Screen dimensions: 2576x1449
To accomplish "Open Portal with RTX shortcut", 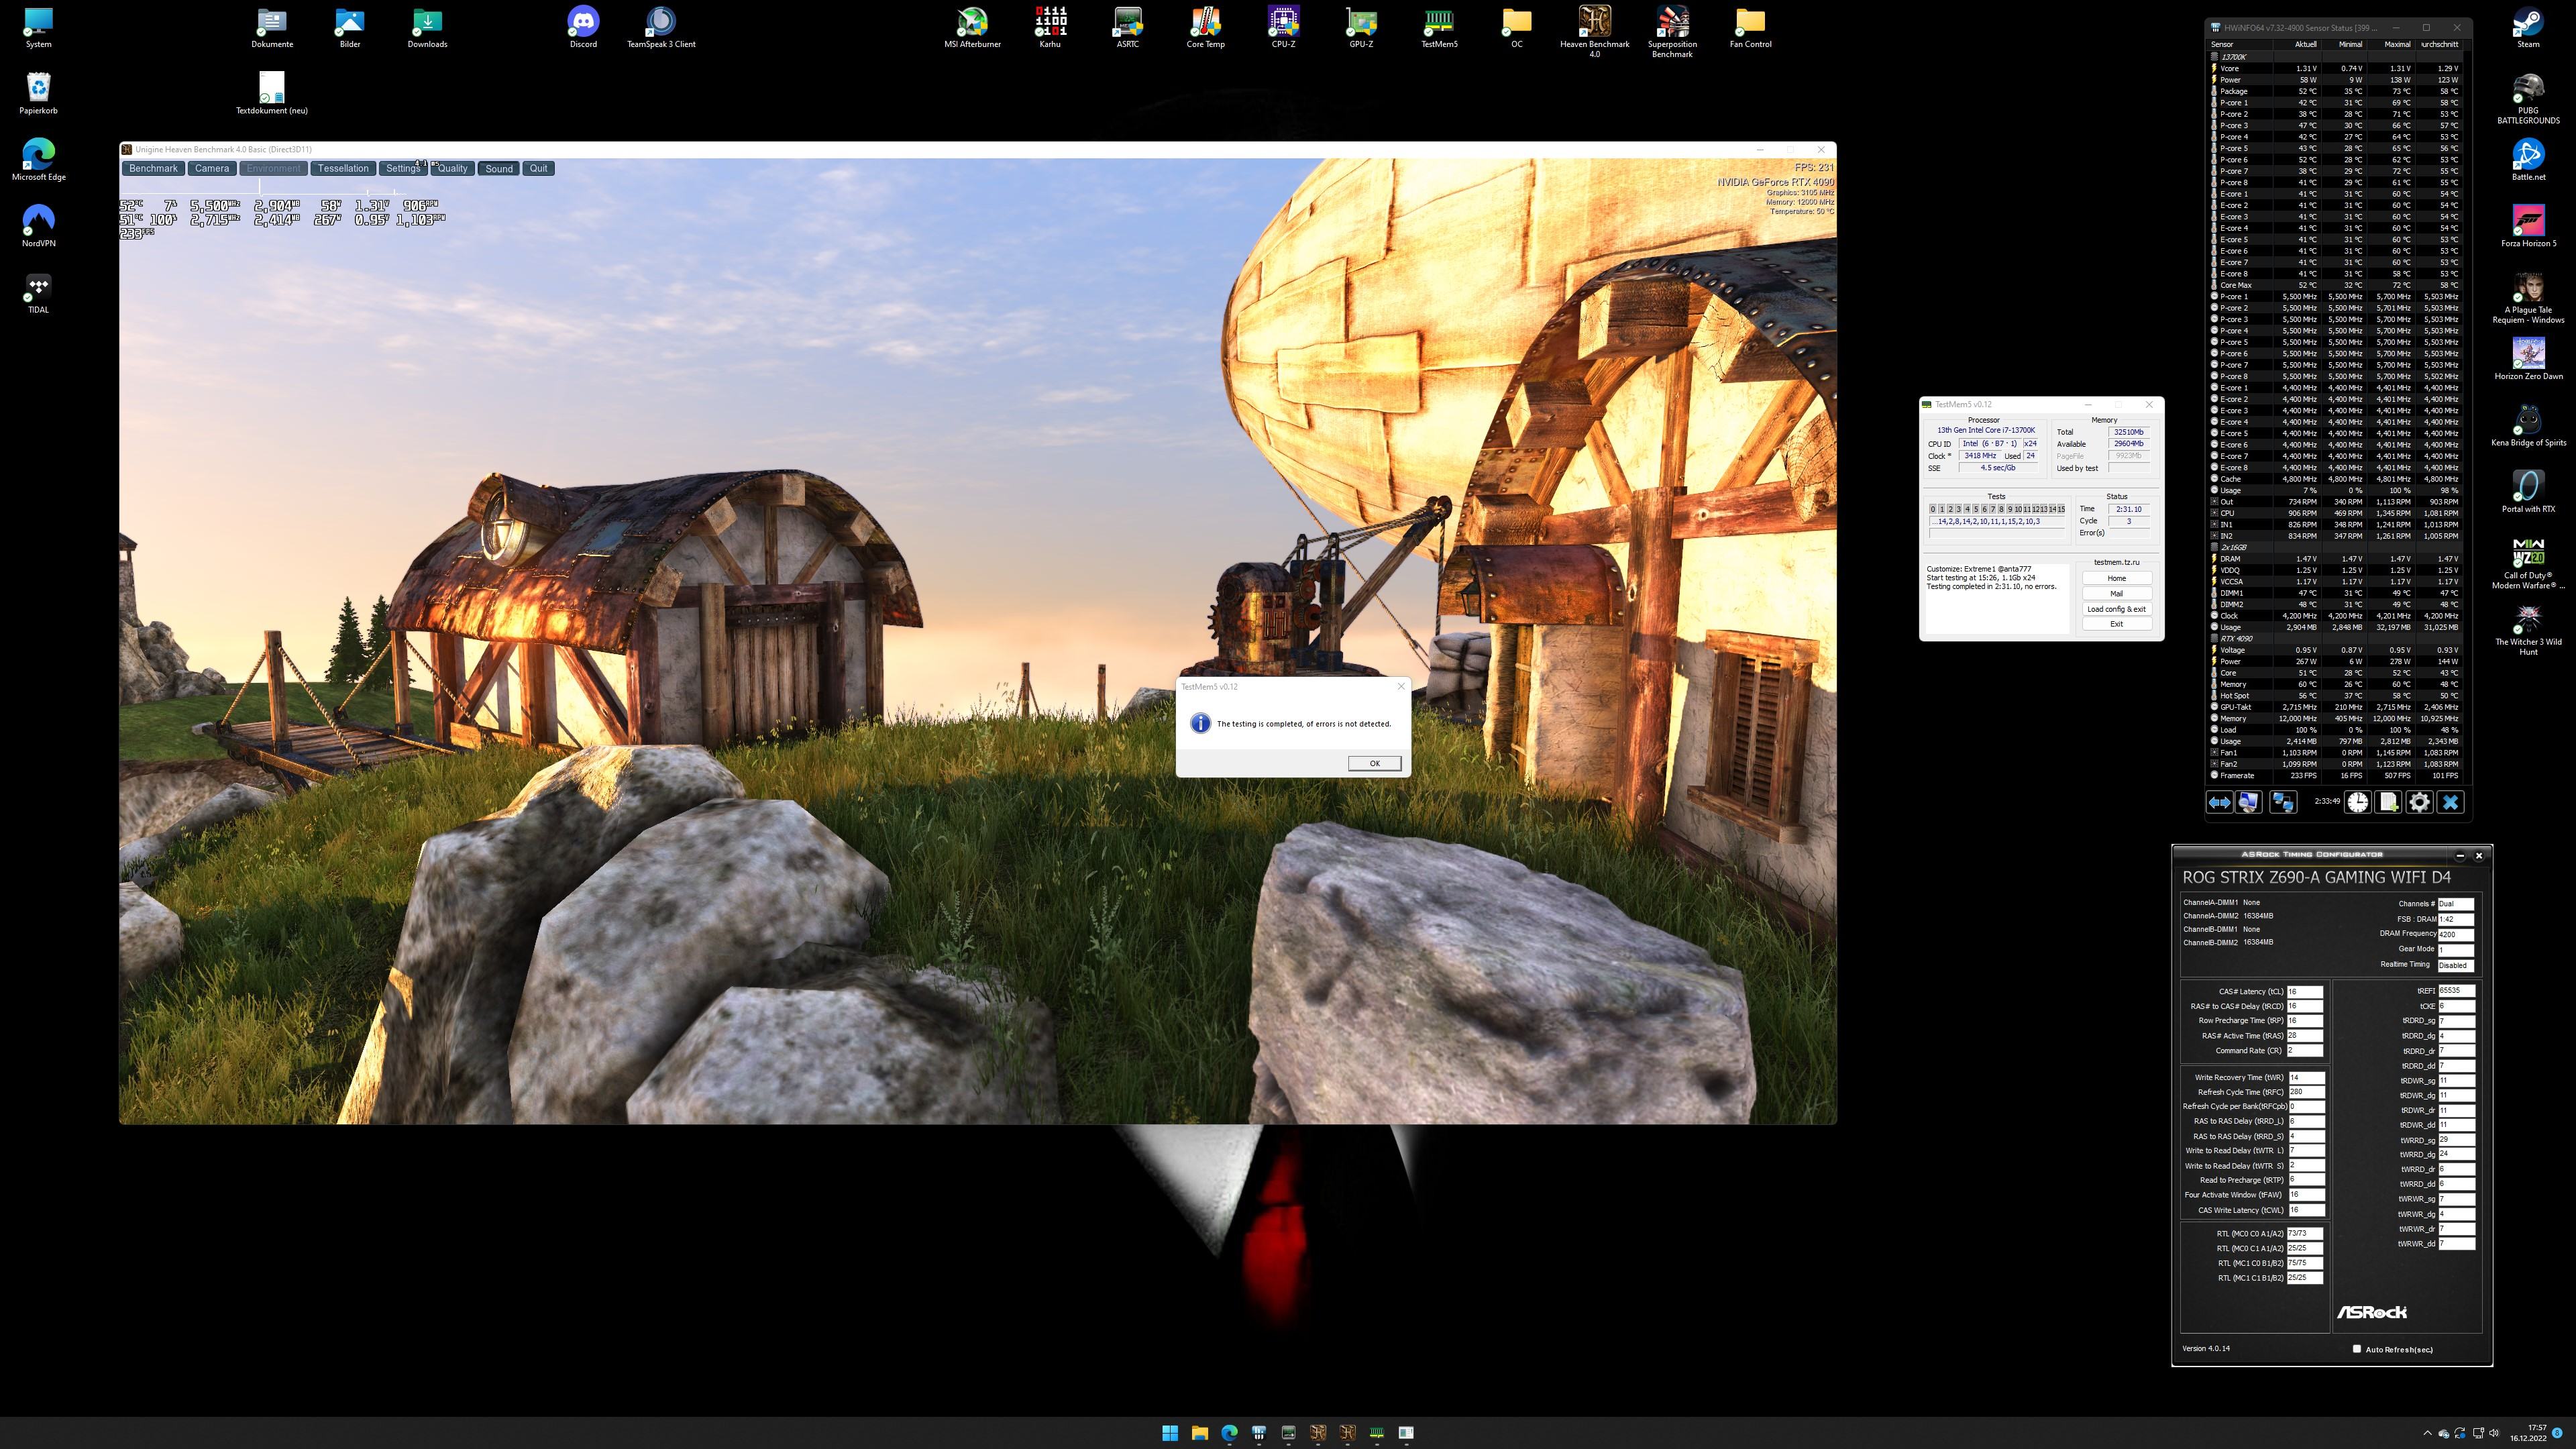I will [x=2528, y=492].
